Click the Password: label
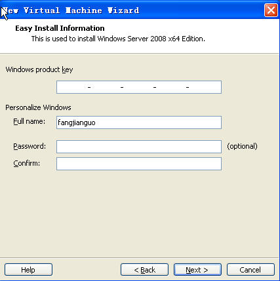The height and width of the screenshot is (281, 280). (x=30, y=146)
